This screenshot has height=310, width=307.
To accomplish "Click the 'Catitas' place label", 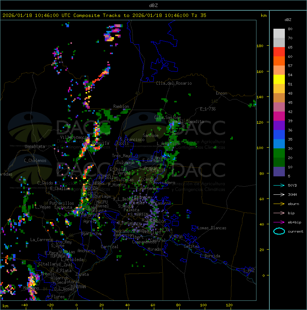I will click(192, 246).
